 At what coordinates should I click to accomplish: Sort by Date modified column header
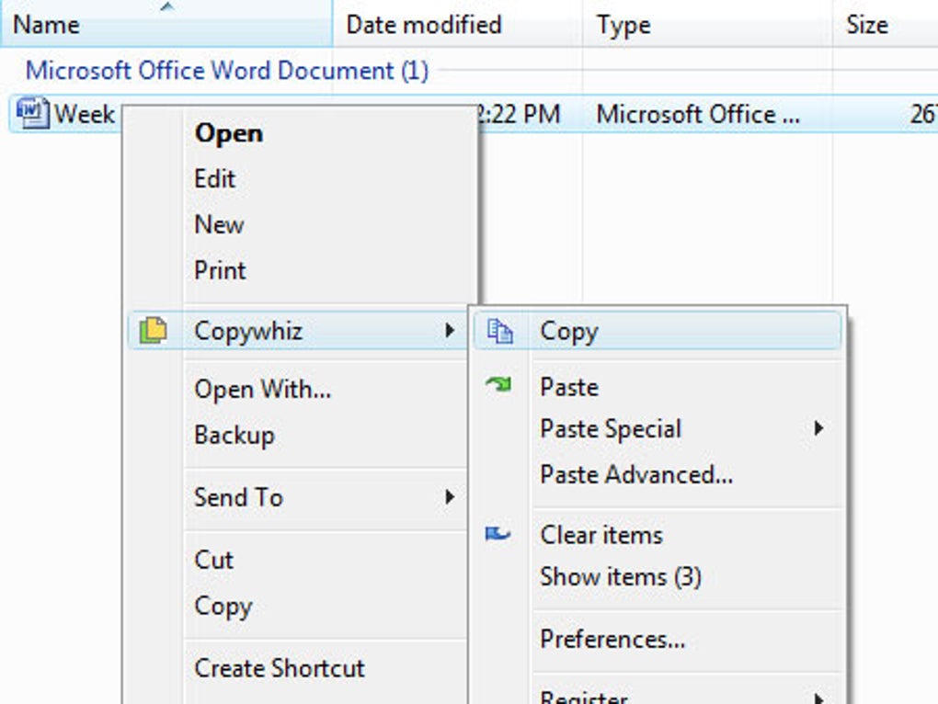pyautogui.click(x=458, y=25)
